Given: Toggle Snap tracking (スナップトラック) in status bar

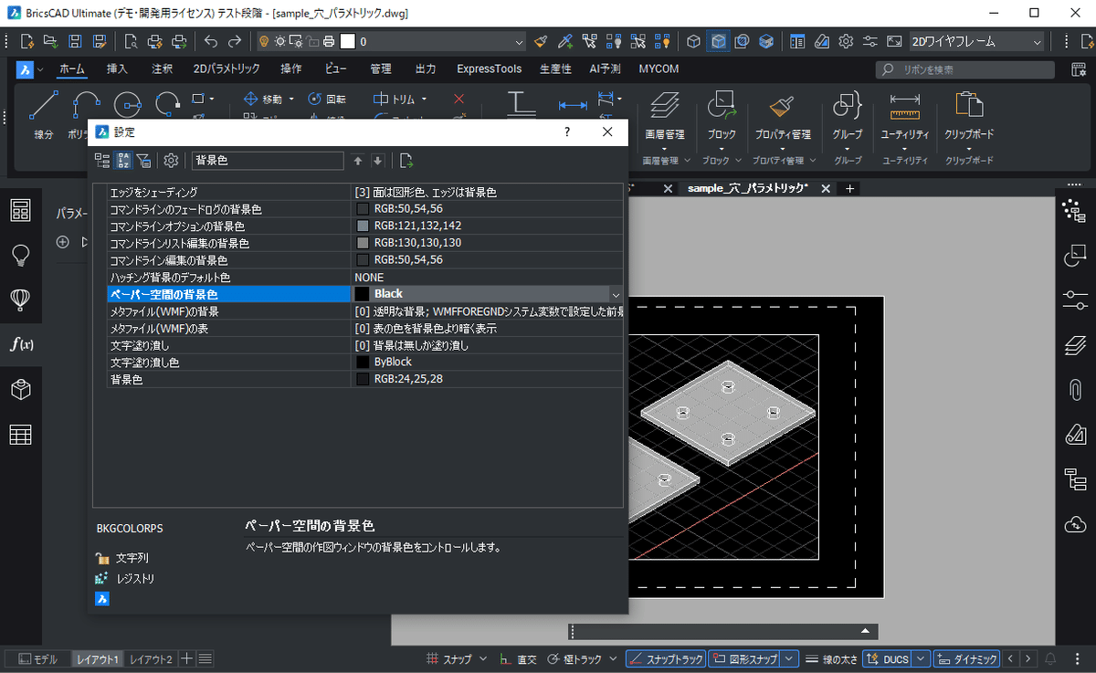Looking at the screenshot, I should click(666, 658).
